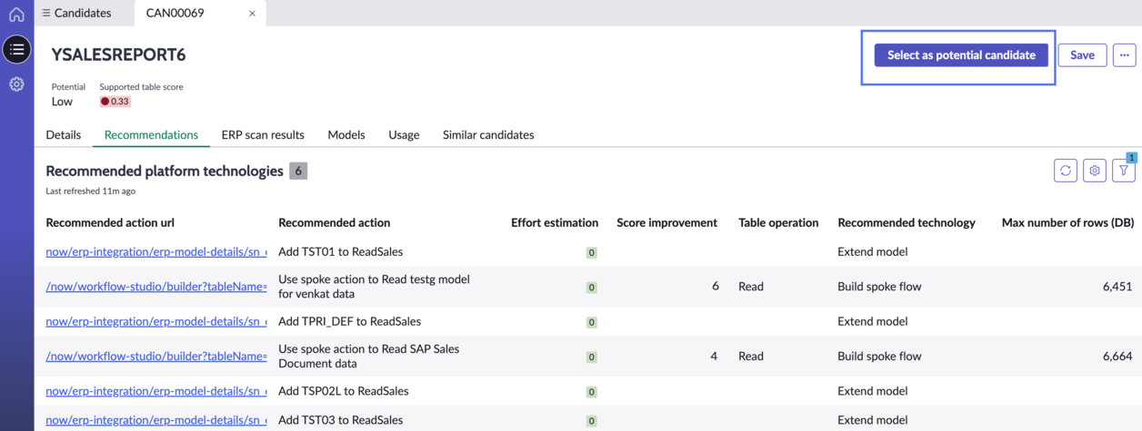This screenshot has width=1142, height=431.
Task: Open the filter icon with badge
Action: 1124,170
